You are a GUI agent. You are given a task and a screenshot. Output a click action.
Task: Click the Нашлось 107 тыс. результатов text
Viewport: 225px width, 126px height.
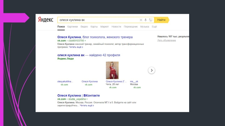tap(173, 37)
